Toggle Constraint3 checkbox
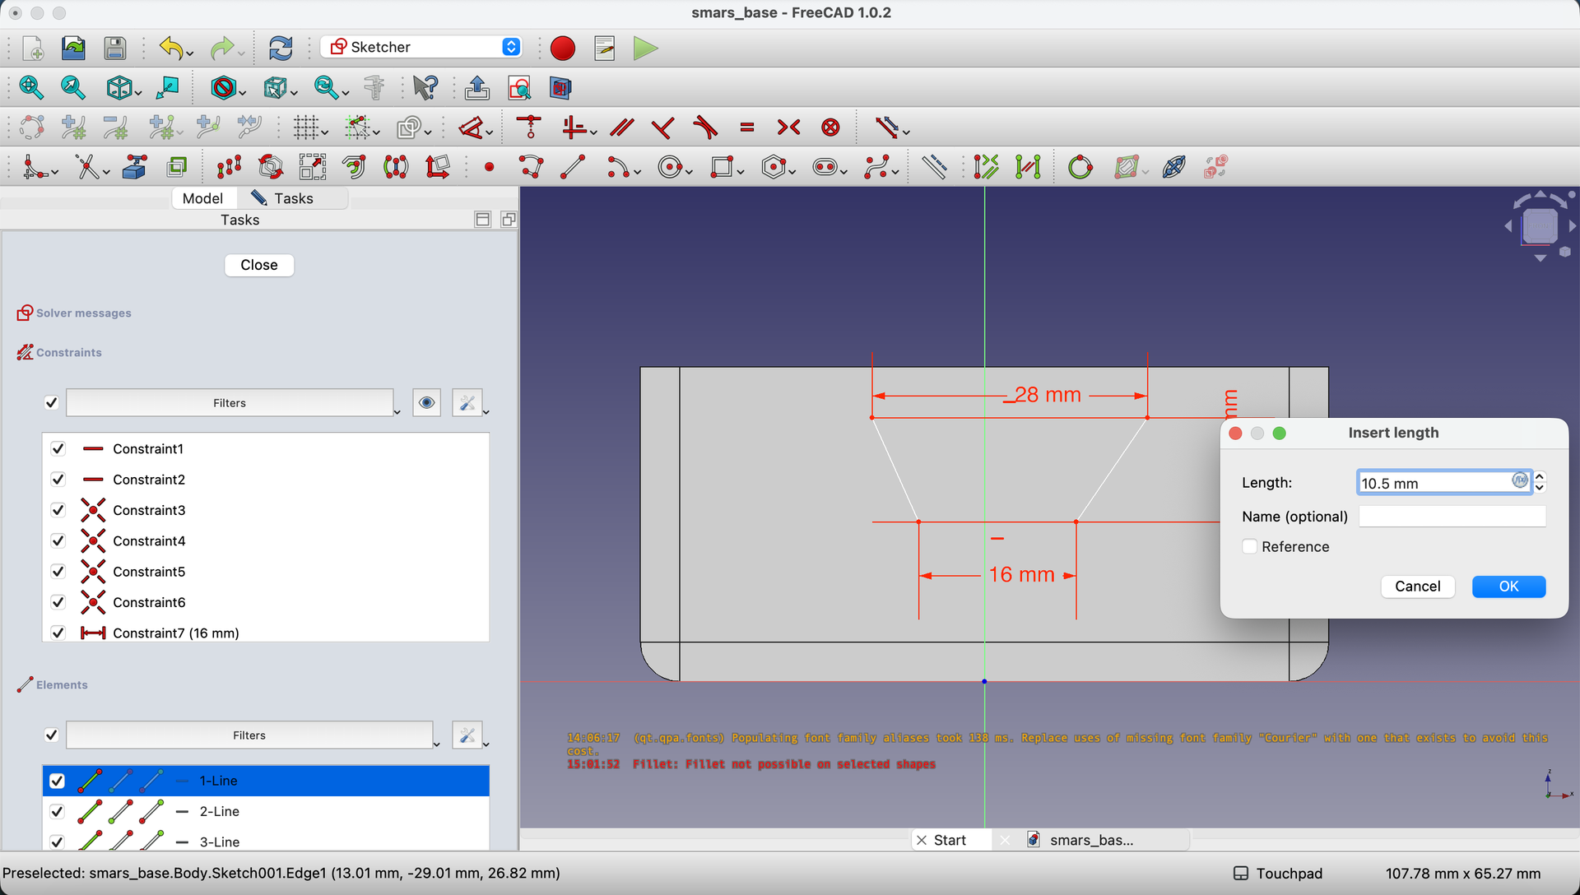The width and height of the screenshot is (1580, 895). tap(58, 510)
